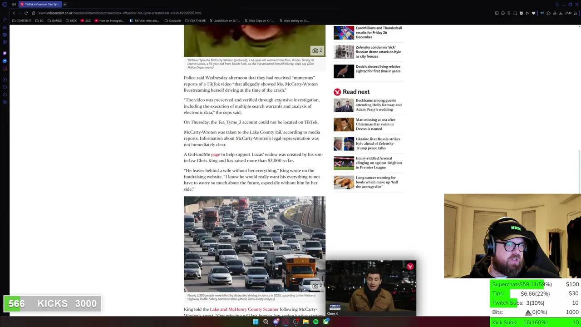This screenshot has width=581, height=327.
Task: Open Lake and McHenry County Scanner link
Action: pos(244,309)
